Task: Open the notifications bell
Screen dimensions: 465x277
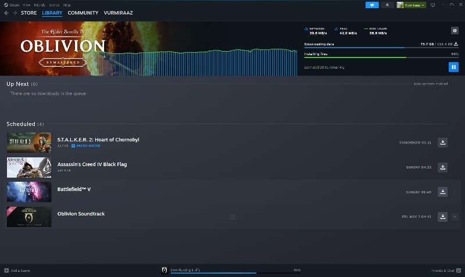Action: tap(387, 5)
